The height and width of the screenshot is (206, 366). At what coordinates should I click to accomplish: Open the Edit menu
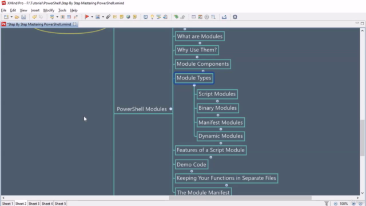click(x=13, y=10)
